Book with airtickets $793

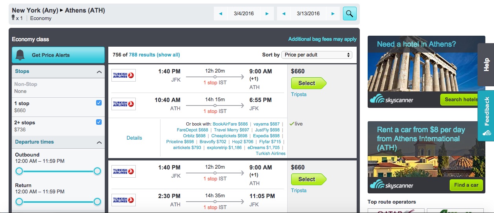(x=187, y=147)
